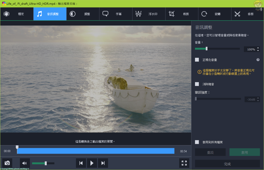Go to the 浮水印 watermark tab
Viewport: 264px width, 170px height.
(x=149, y=14)
